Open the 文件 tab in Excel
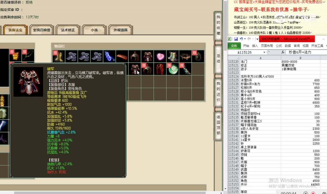This screenshot has width=327, height=194. tap(234, 46)
